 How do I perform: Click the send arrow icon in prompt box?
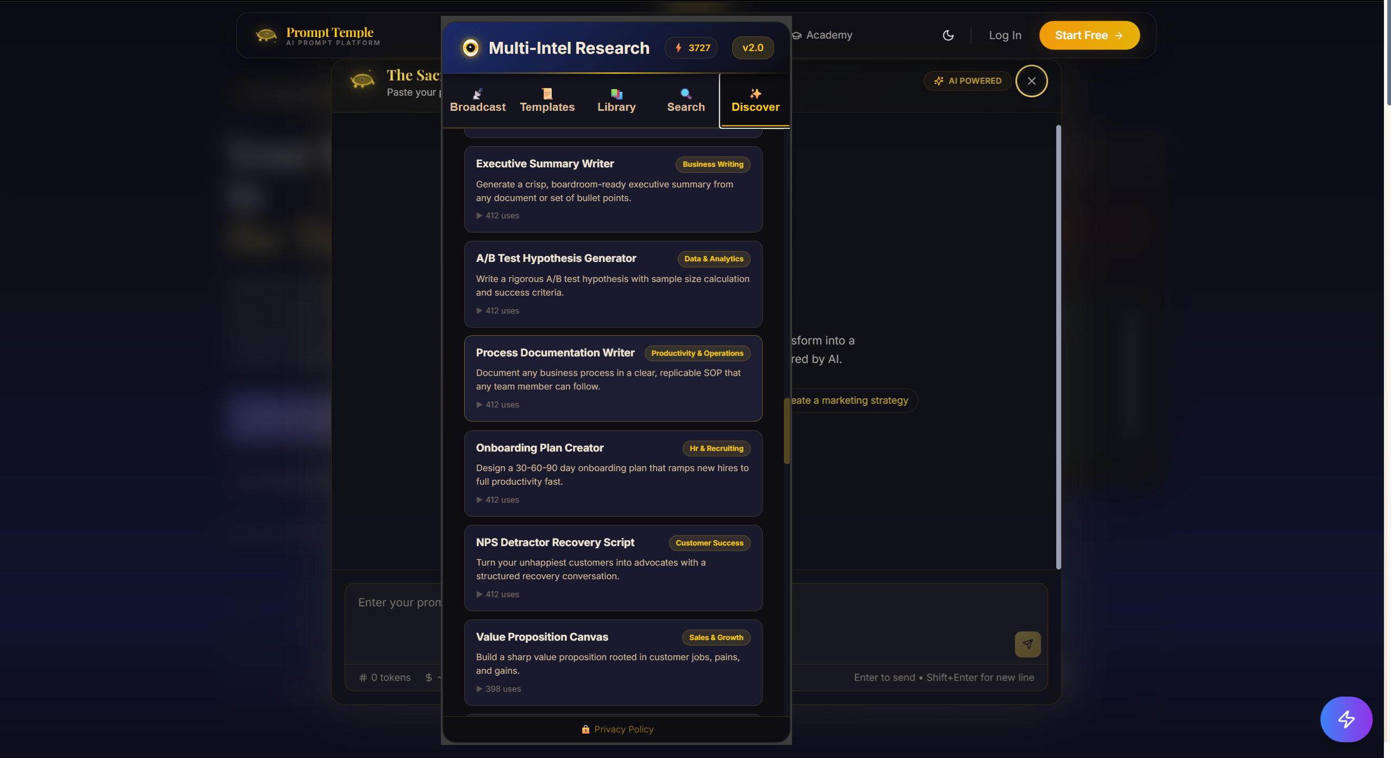[1027, 644]
